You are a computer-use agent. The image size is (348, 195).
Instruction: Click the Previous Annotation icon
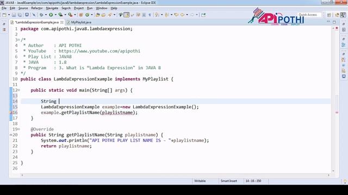click(167, 15)
